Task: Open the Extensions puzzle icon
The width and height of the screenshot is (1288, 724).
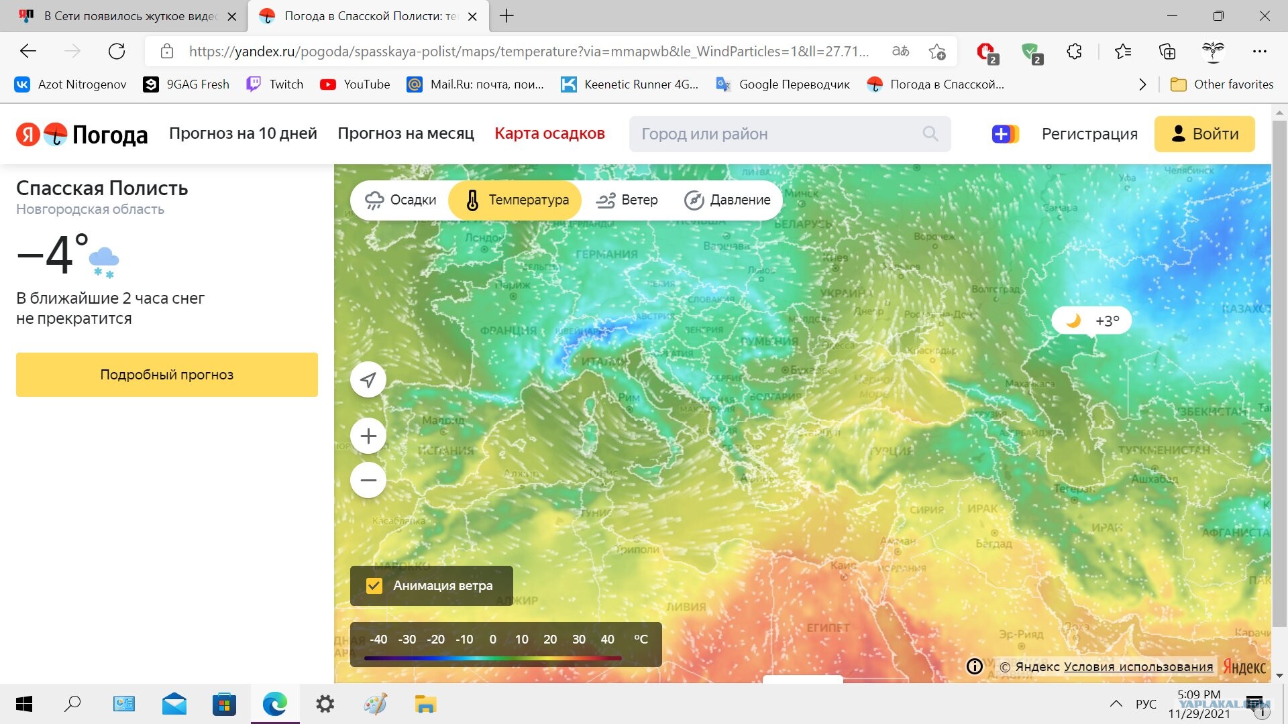Action: point(1074,51)
